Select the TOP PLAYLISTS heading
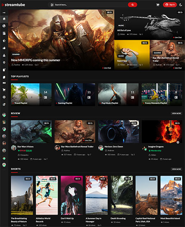This screenshot has height=227, width=185. point(20,77)
